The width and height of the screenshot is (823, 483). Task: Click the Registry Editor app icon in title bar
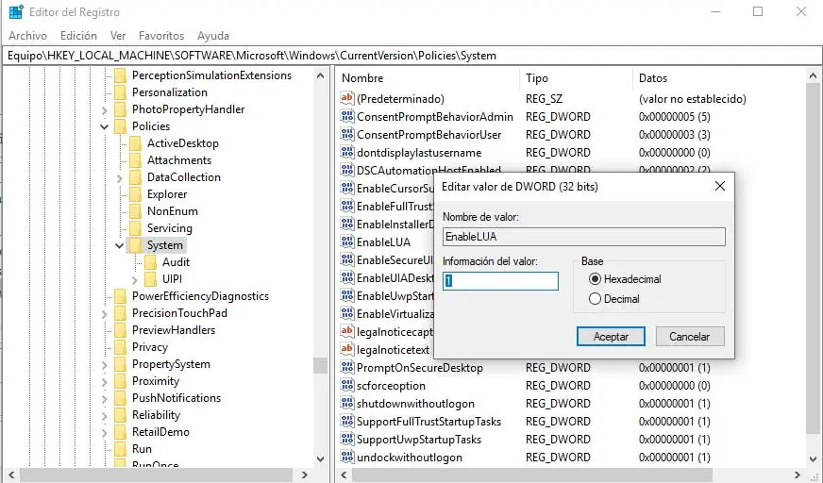16,11
